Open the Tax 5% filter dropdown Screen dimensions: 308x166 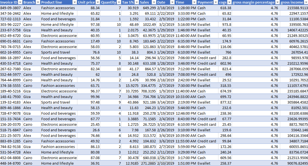pyautogui.click(x=137, y=2)
